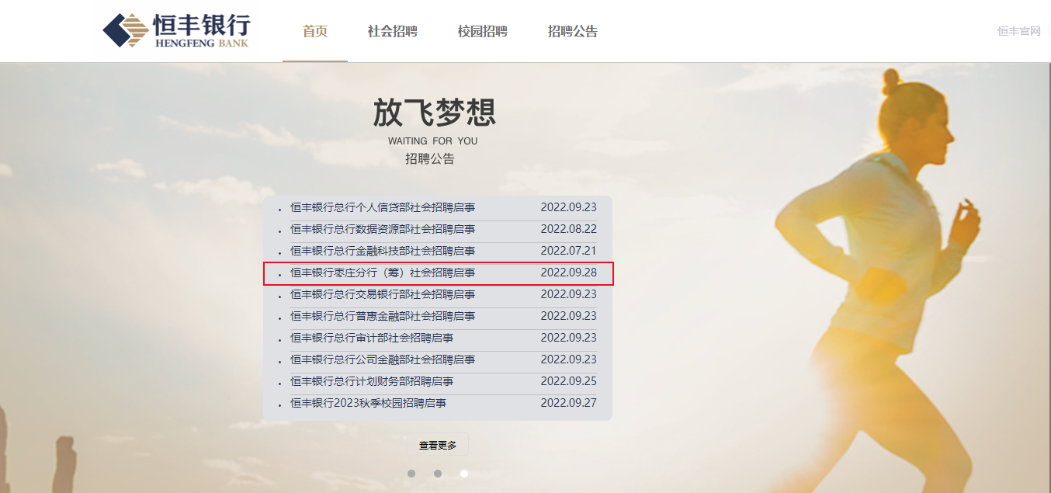The width and height of the screenshot is (1051, 493).
Task: Open 恒丰银行枣庄分行（筹）社会招聘启事
Action: (x=383, y=273)
